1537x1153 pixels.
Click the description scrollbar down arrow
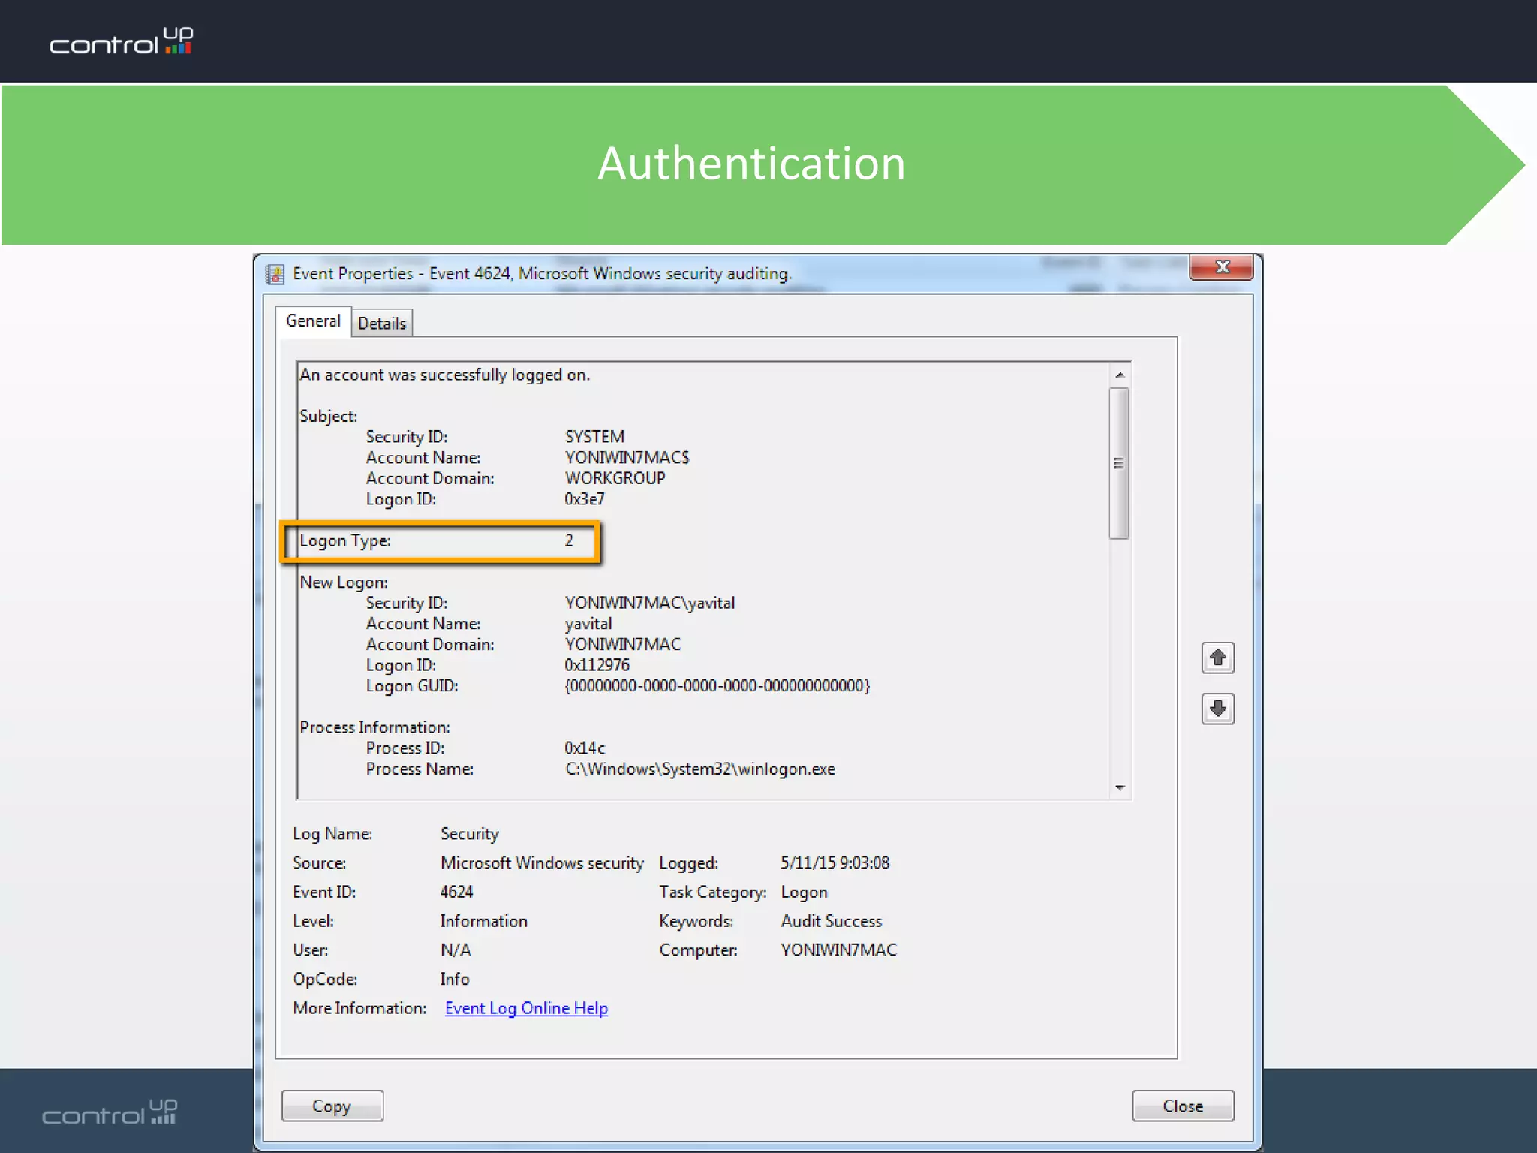point(1120,787)
